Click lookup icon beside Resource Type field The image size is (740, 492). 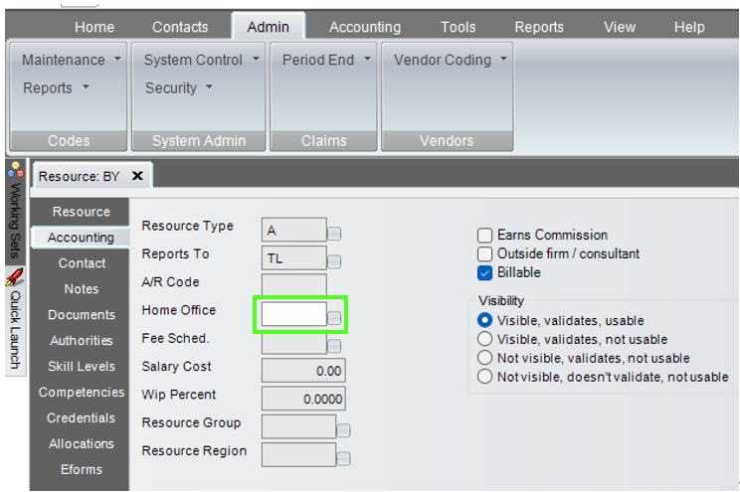tap(335, 234)
